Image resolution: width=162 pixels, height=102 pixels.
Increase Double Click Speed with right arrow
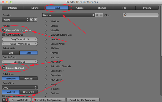[x=36, y=62]
